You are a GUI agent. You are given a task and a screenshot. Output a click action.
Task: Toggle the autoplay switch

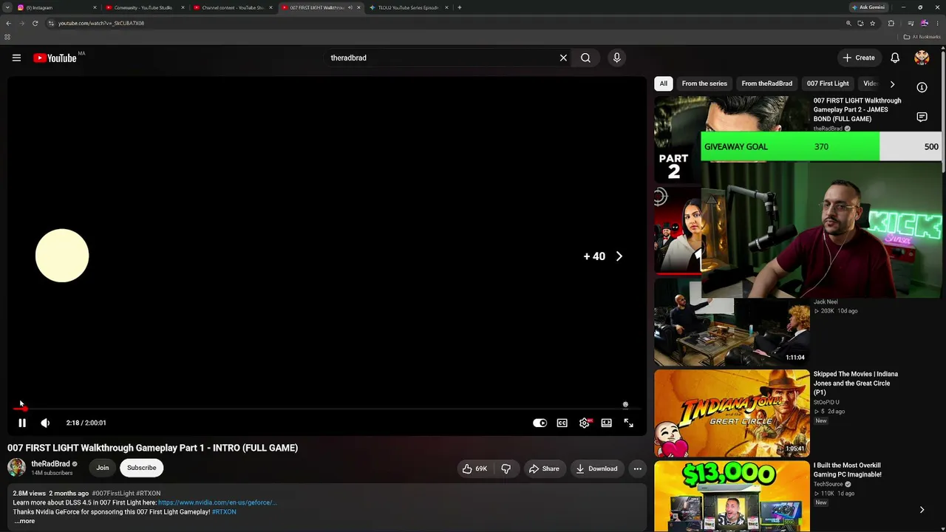pos(540,423)
